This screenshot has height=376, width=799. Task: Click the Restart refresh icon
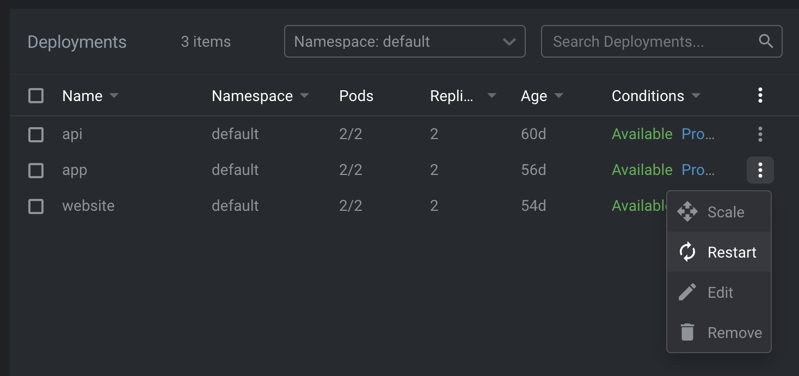pyautogui.click(x=687, y=252)
